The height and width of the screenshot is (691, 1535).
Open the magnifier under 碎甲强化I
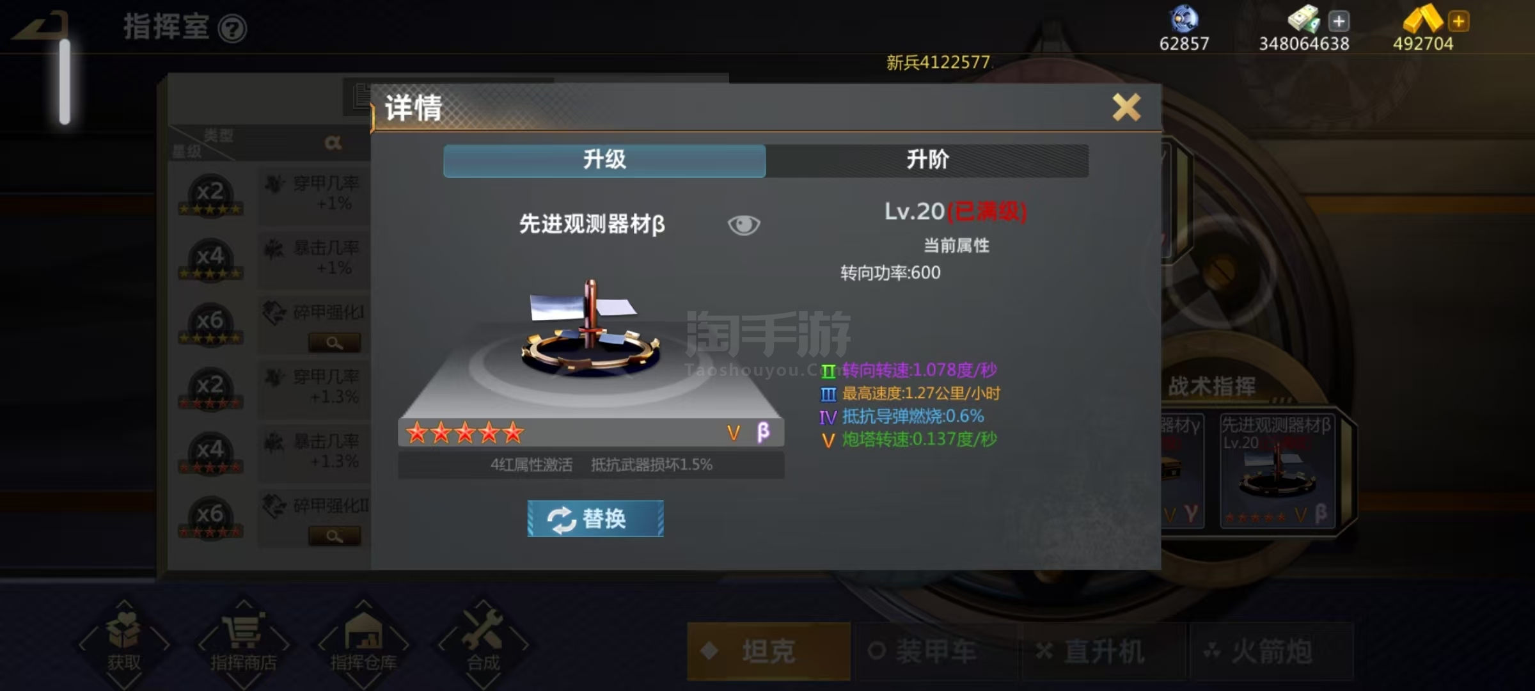pyautogui.click(x=335, y=342)
